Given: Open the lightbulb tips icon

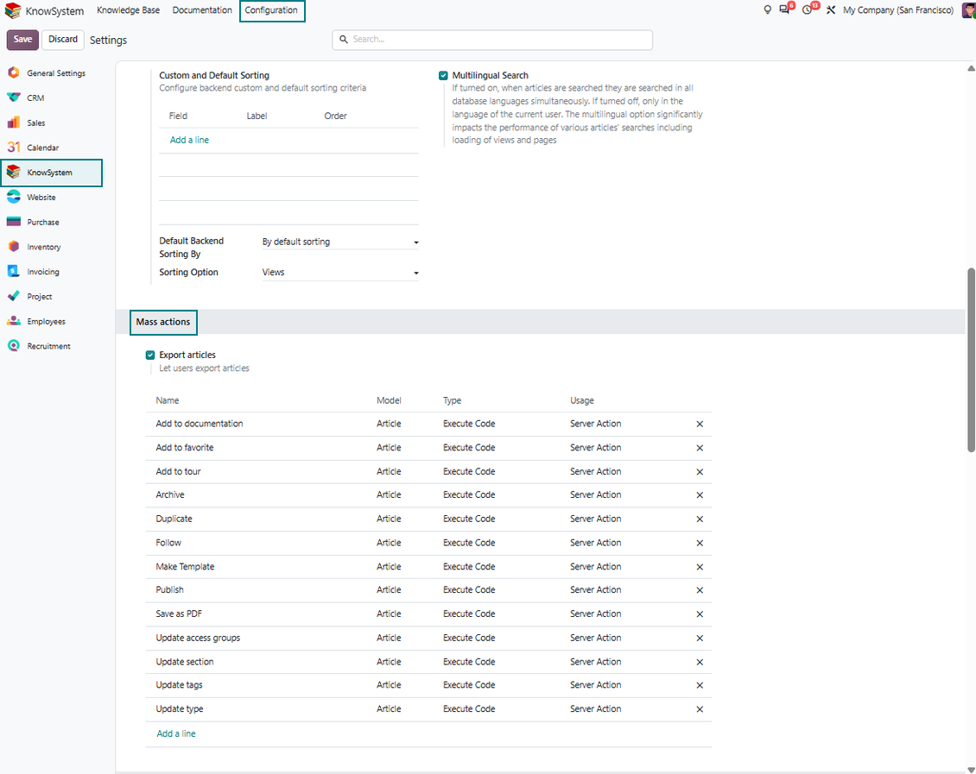Looking at the screenshot, I should pos(767,10).
